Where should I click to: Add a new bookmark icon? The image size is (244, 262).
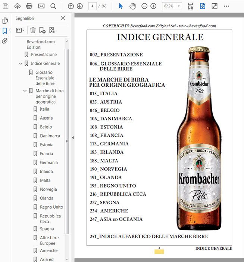pyautogui.click(x=42, y=30)
